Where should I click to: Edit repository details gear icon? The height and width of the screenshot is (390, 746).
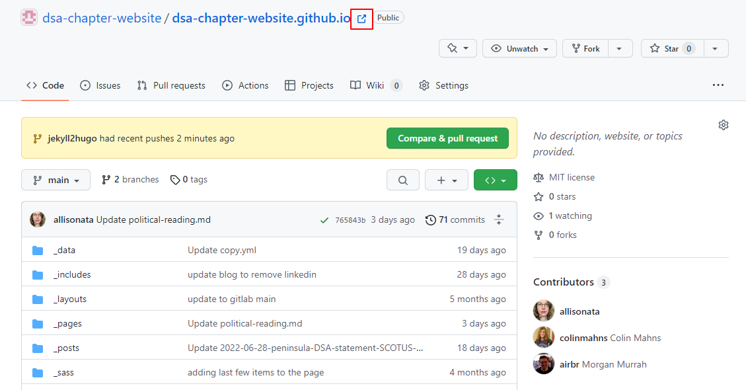click(723, 125)
